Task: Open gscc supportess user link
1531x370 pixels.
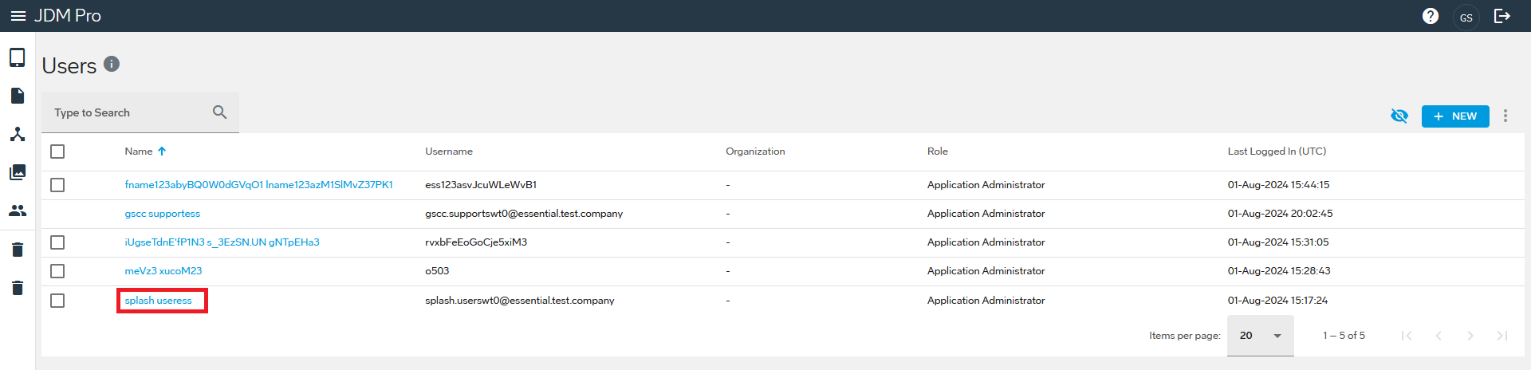Action: pos(163,214)
